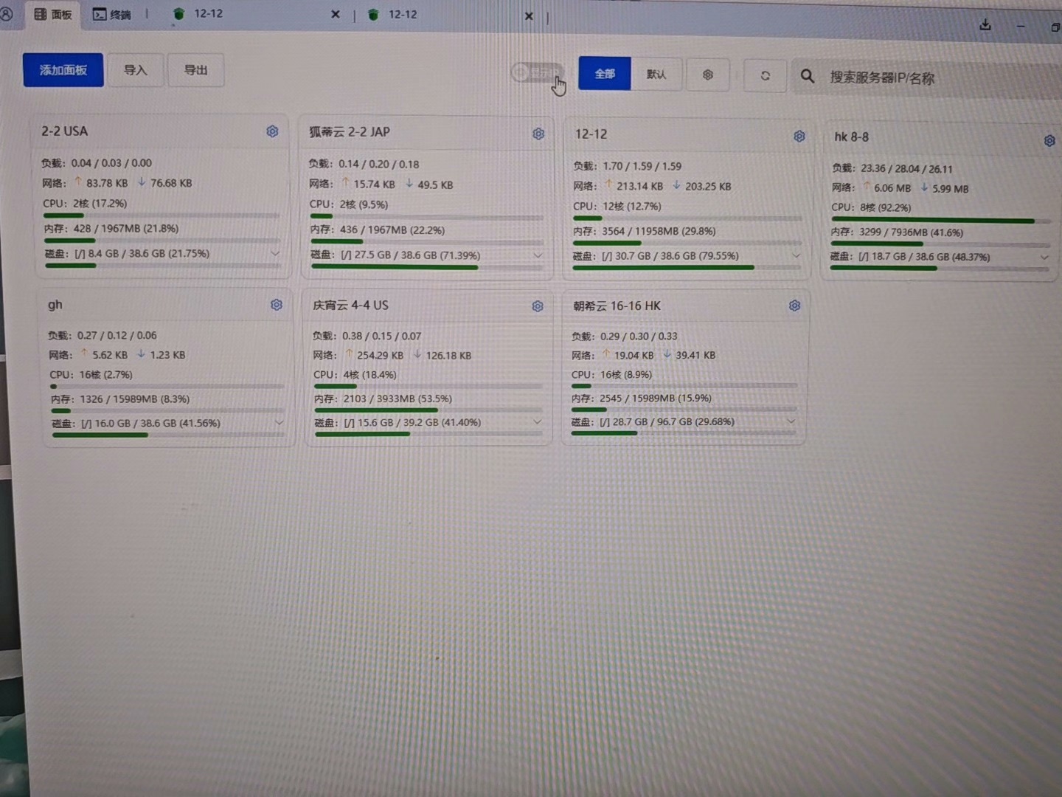Click the magnifier search icon
Screen dimensions: 1062x797
pos(808,76)
